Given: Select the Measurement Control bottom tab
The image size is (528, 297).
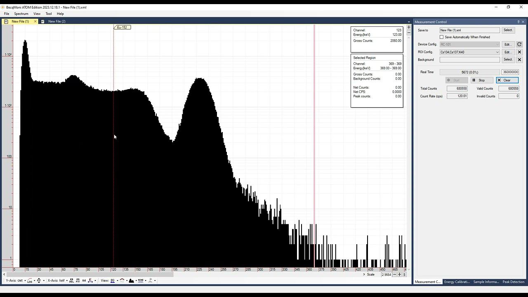Looking at the screenshot, I should [x=428, y=282].
